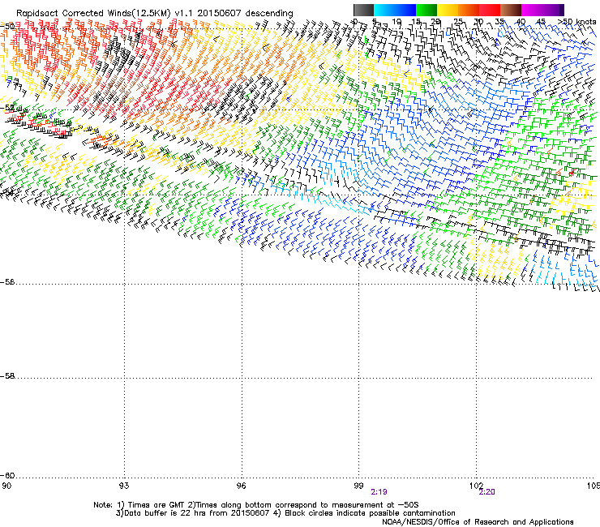600x527 pixels.
Task: Click the 'Data buffer is 22 hrs' note line
Action: [x=285, y=513]
